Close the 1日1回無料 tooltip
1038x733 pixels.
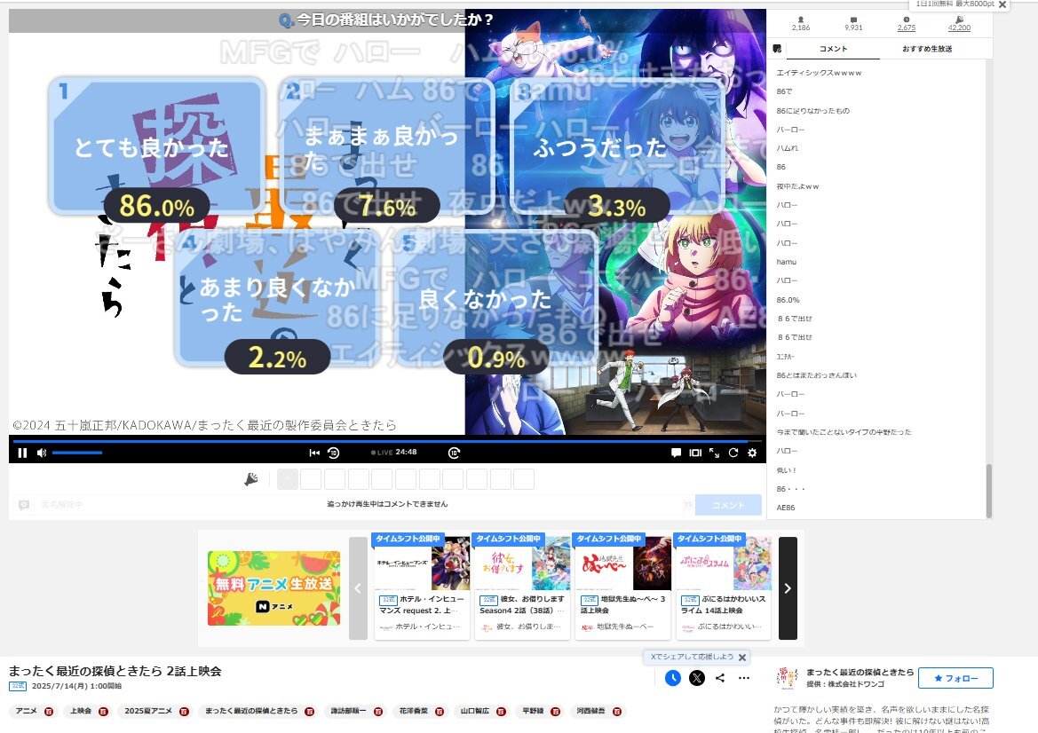click(x=1002, y=4)
